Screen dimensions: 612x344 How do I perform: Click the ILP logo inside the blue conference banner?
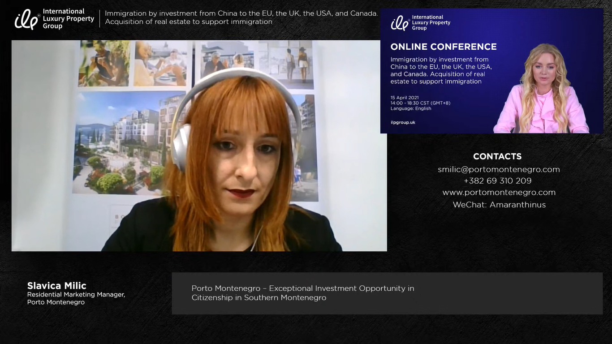tap(400, 22)
